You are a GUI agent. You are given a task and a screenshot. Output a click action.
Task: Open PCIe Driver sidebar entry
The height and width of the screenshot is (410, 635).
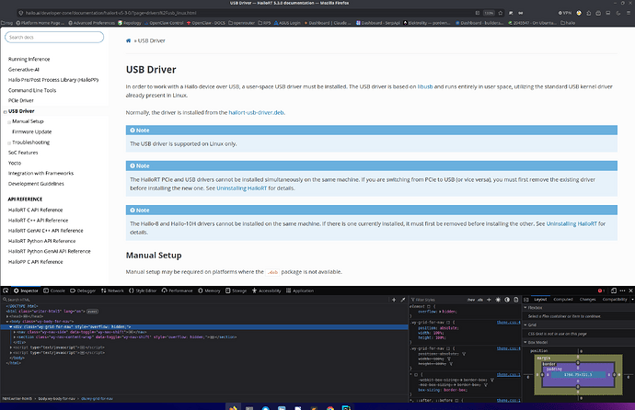[x=21, y=100]
